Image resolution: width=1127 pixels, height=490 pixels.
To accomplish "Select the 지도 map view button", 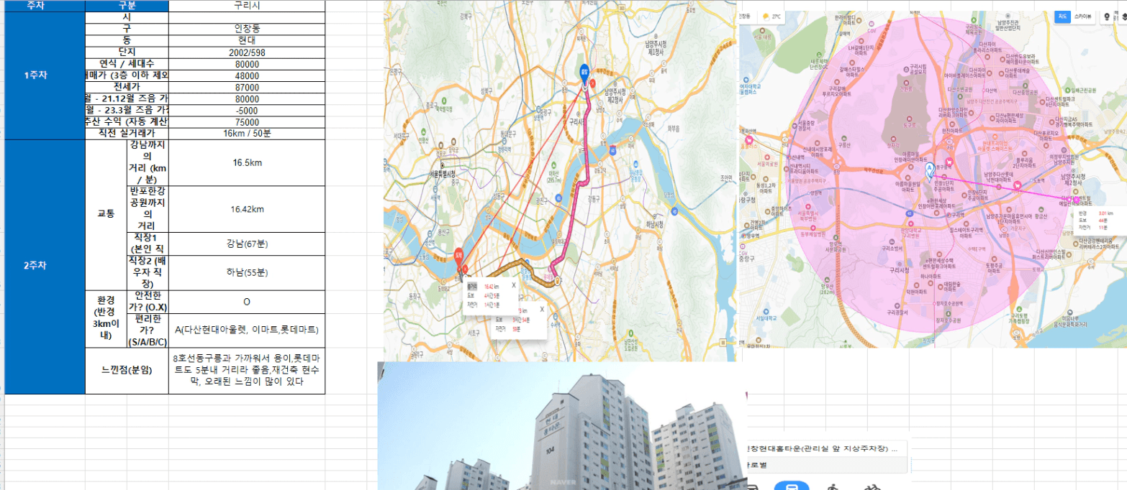I will pos(1062,17).
